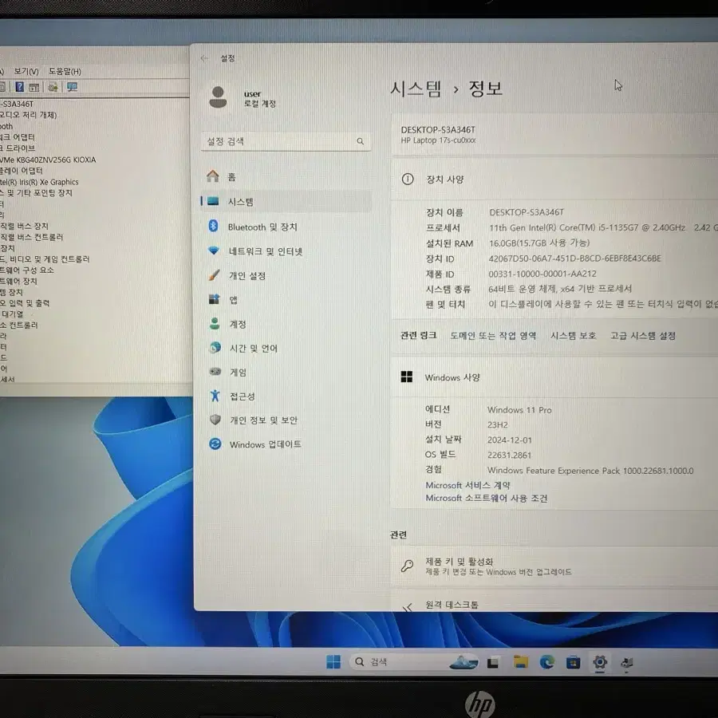This screenshot has width=718, height=718.
Task: Open 홈 in the Settings sidebar
Action: pos(286,177)
